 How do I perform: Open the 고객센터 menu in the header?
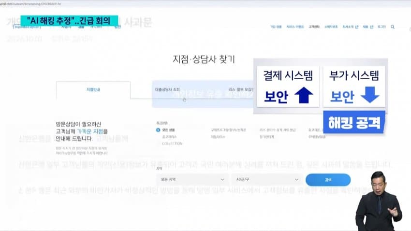tap(314, 27)
